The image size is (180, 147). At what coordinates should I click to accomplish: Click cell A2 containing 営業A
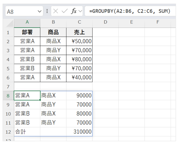(x=27, y=41)
